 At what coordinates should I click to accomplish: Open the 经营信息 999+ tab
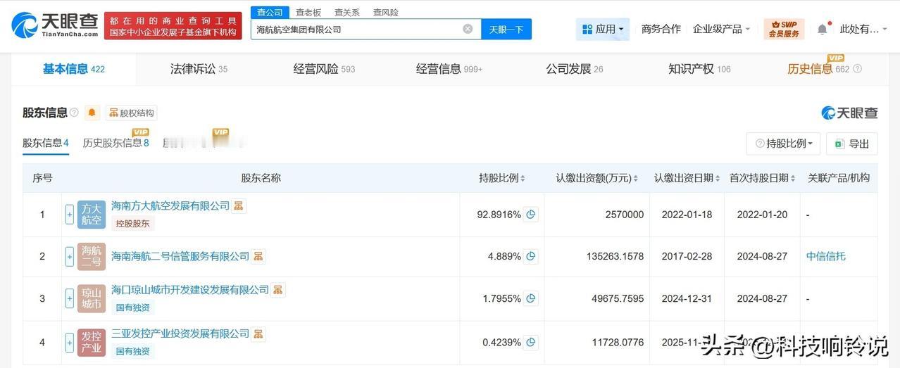click(449, 69)
